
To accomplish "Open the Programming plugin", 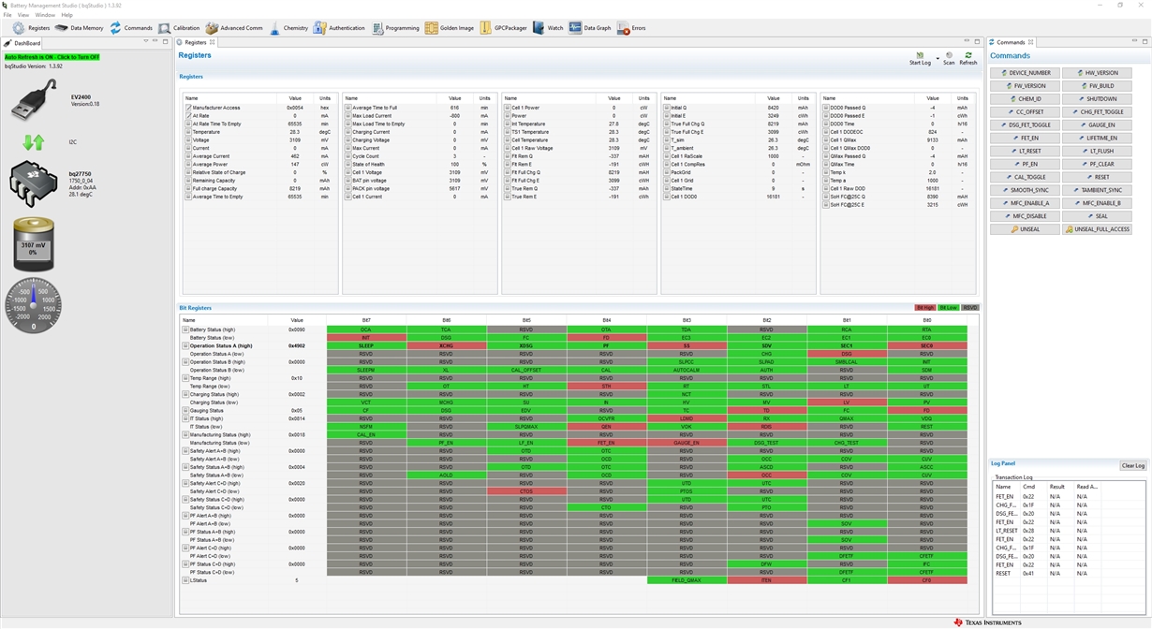I will 395,28.
